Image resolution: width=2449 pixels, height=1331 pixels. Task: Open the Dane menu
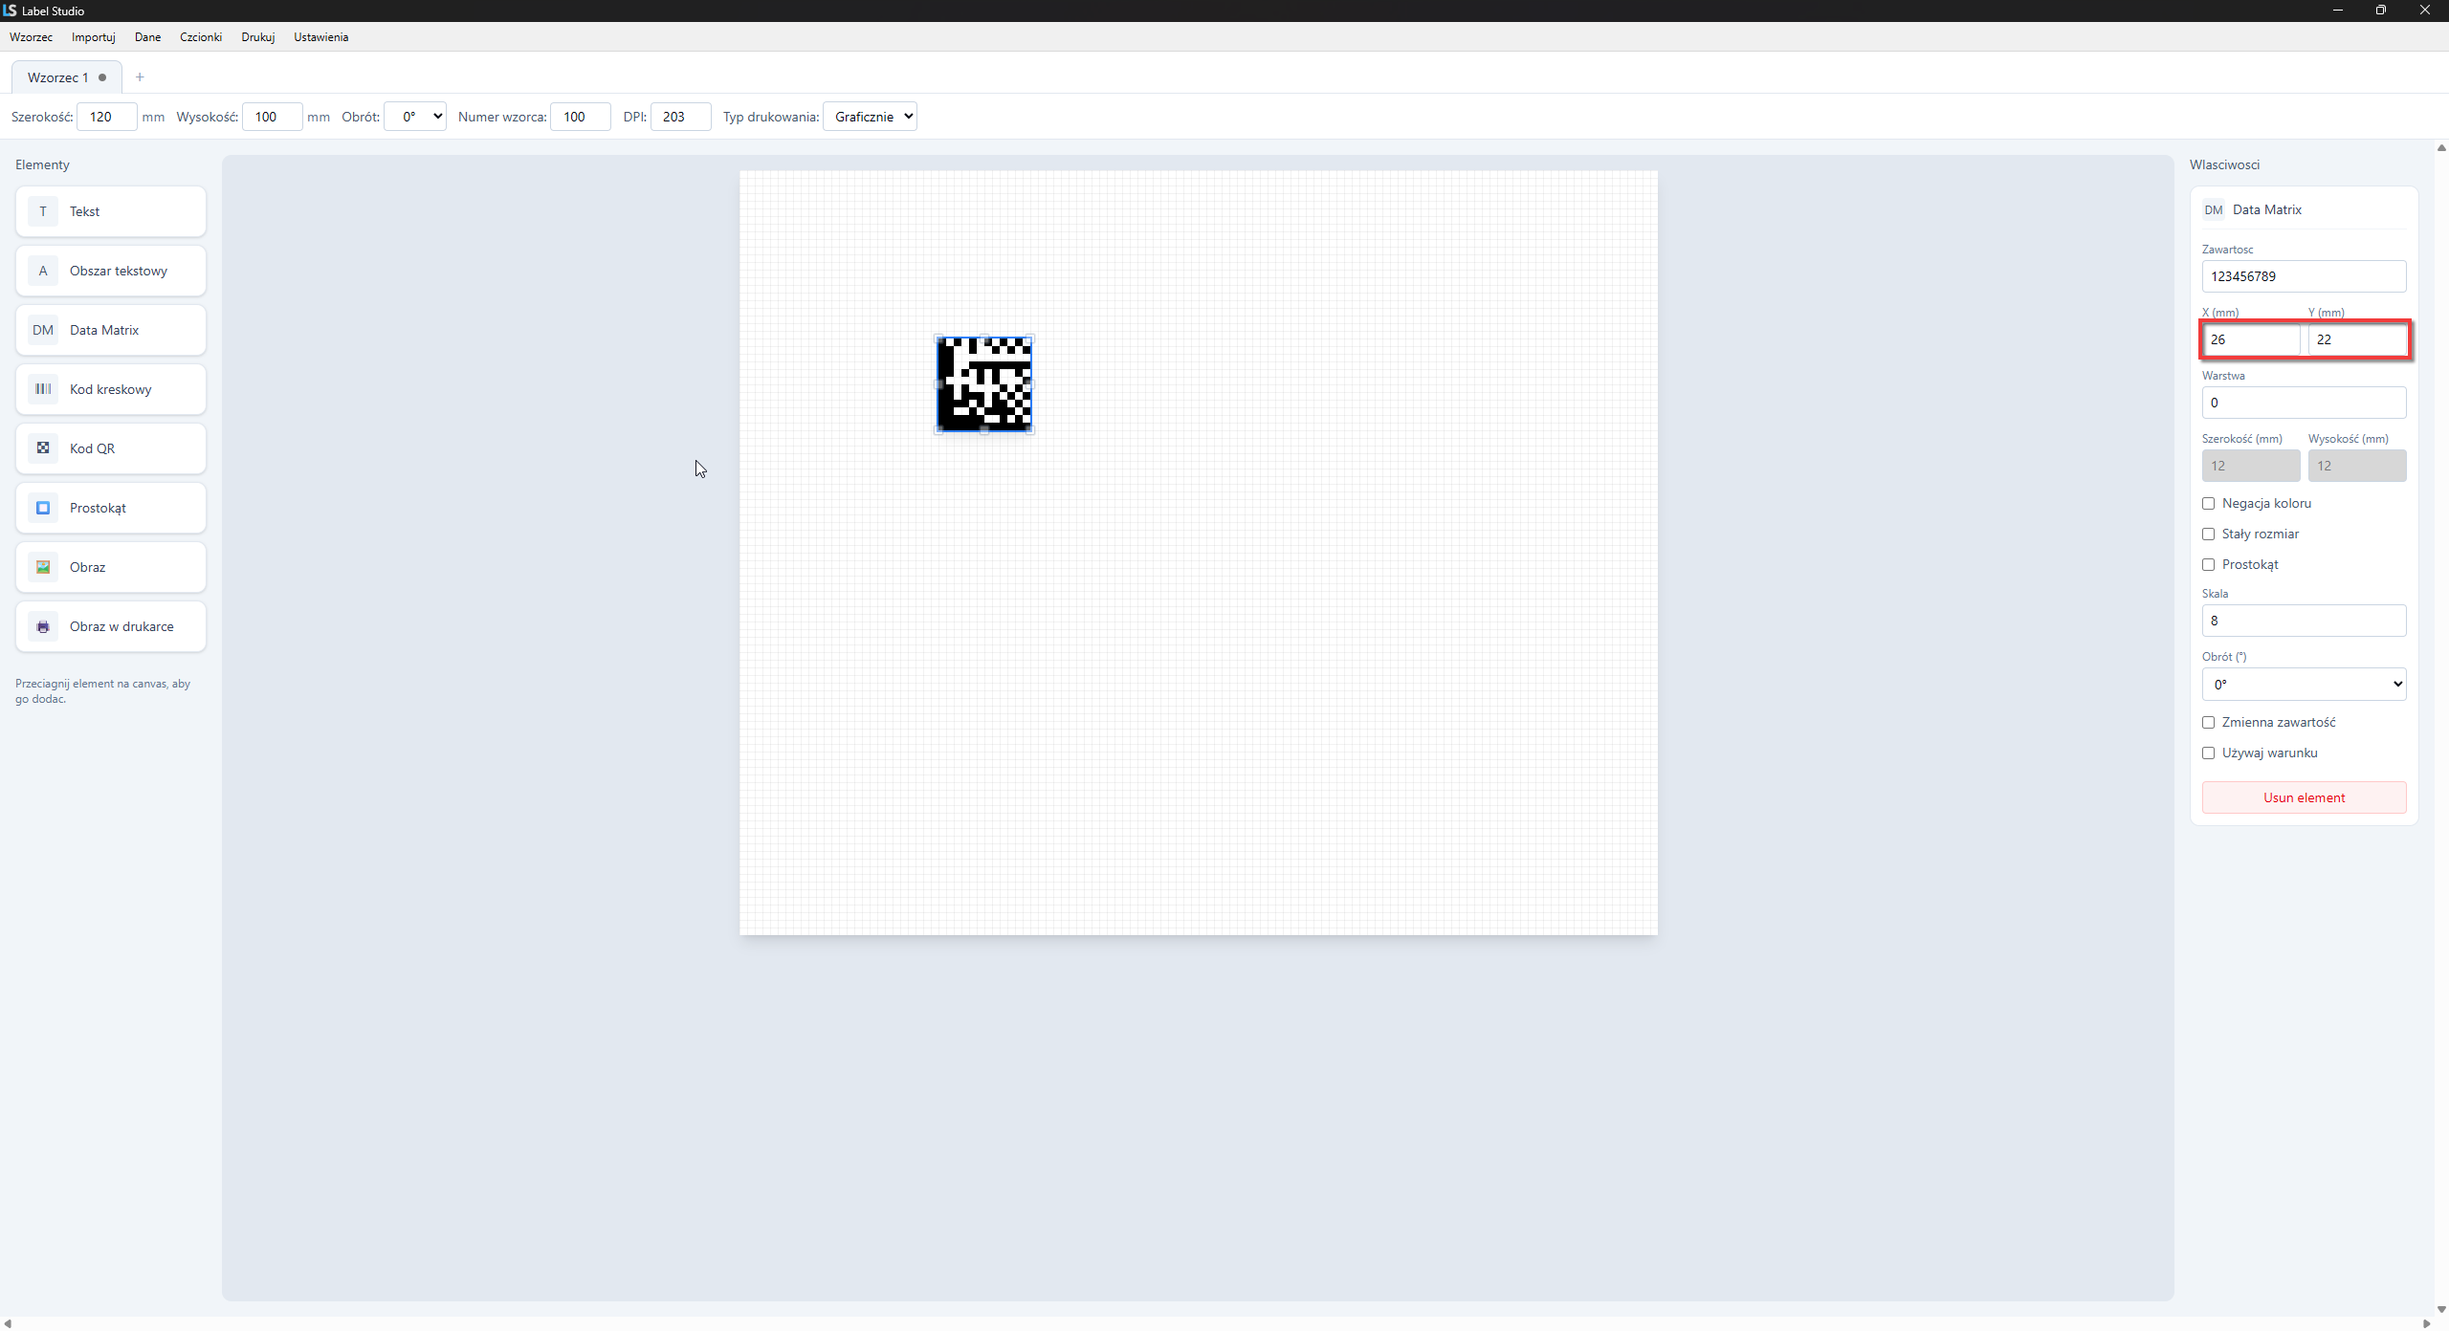(147, 37)
